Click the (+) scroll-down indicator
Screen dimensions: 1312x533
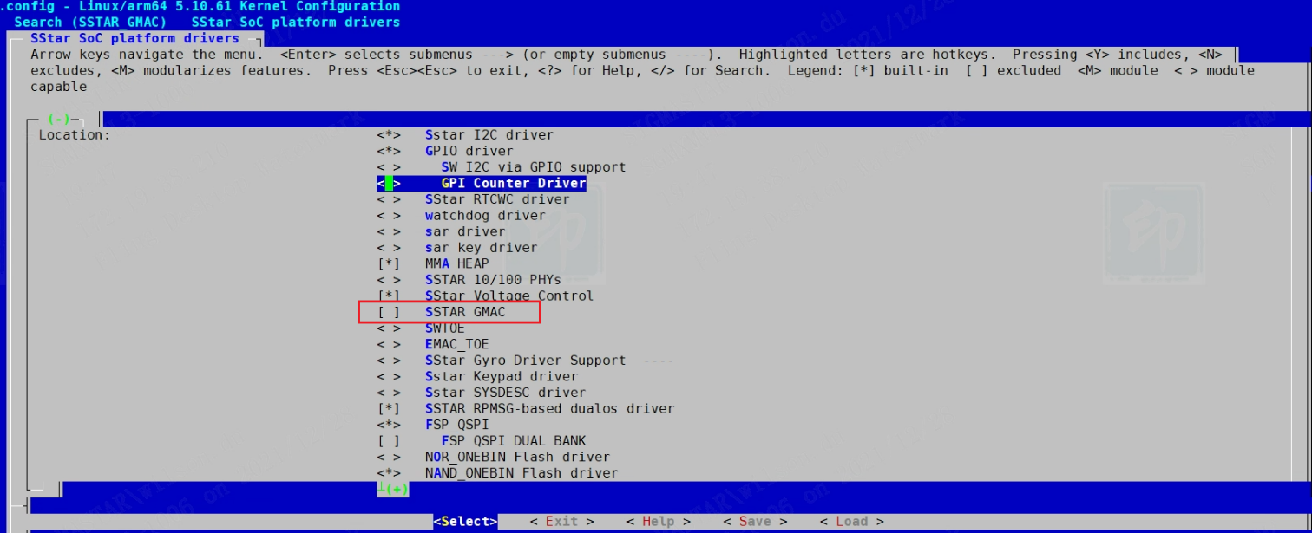(397, 490)
